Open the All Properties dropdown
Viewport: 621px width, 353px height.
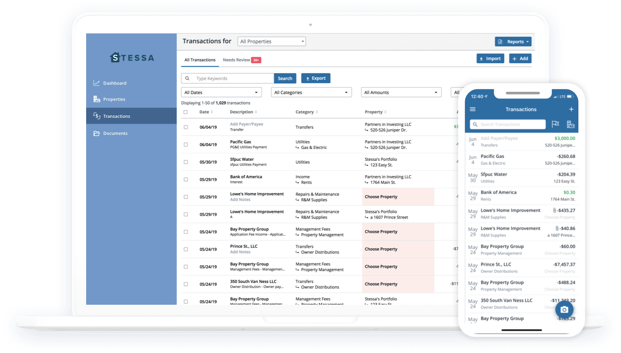click(x=271, y=42)
